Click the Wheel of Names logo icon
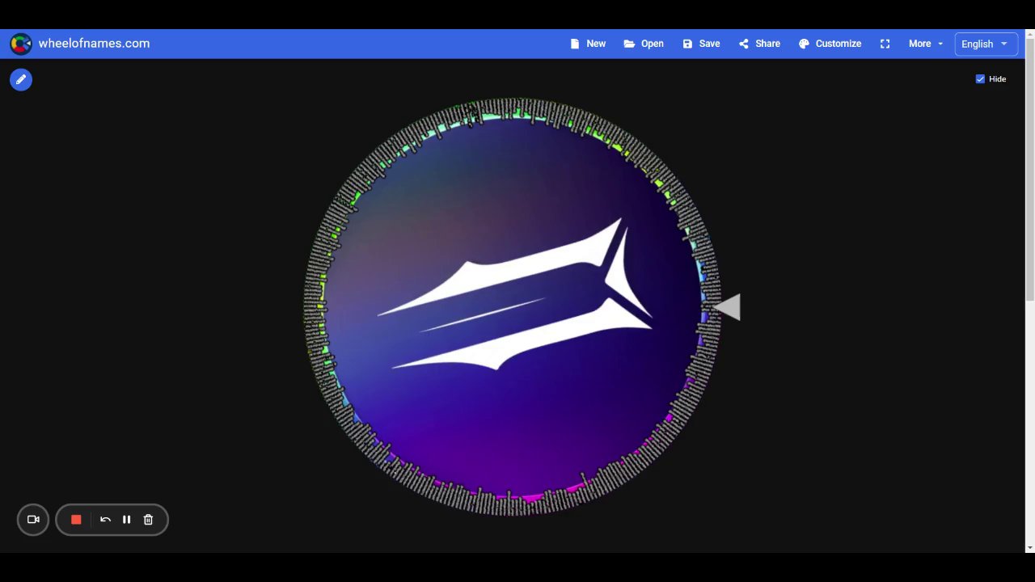The image size is (1035, 582). [x=21, y=44]
